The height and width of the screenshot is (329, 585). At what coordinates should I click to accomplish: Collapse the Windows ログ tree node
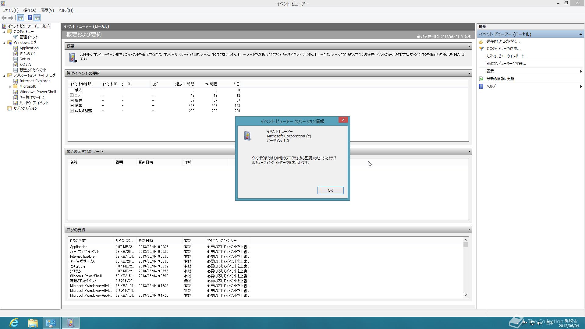click(x=4, y=43)
